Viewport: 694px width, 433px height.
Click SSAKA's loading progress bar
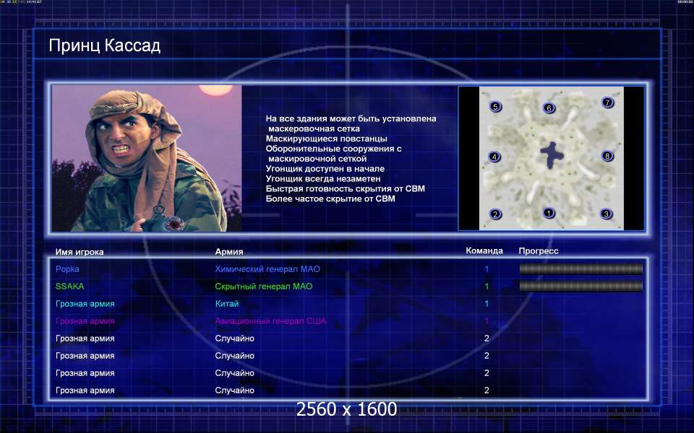pyautogui.click(x=581, y=287)
